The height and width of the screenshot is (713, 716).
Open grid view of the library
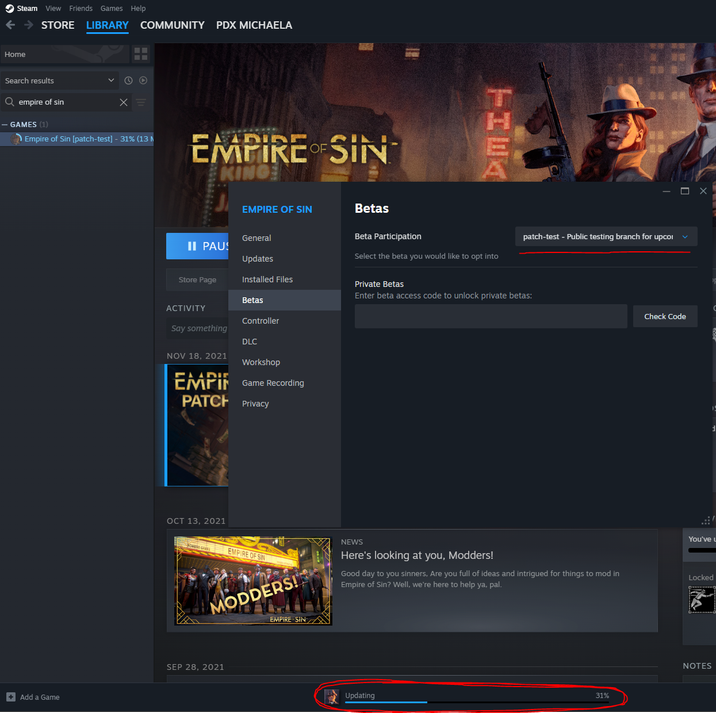(141, 53)
